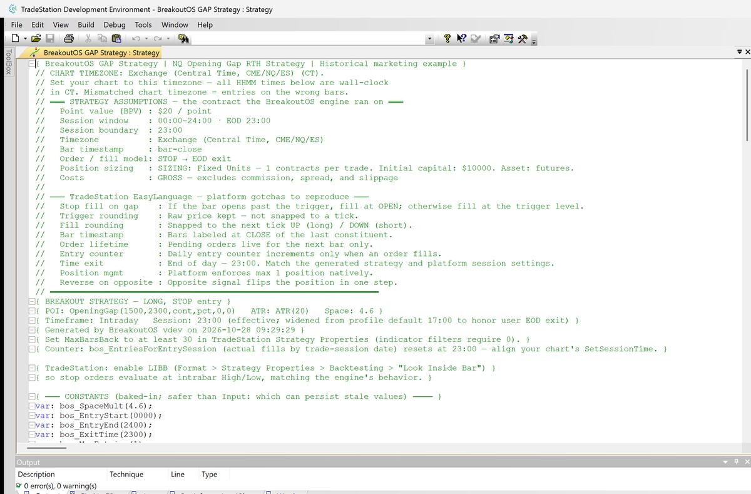
Task: Collapse the var bos_SpaceMult line
Action: [x=32, y=406]
